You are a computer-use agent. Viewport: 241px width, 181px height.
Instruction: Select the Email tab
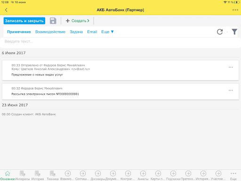[92, 32]
